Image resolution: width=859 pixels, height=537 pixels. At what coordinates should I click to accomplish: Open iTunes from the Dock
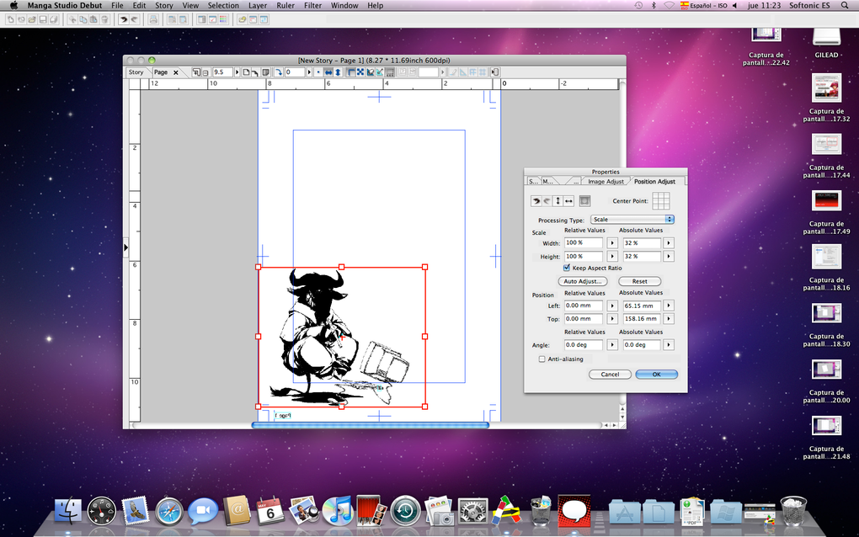(x=338, y=511)
